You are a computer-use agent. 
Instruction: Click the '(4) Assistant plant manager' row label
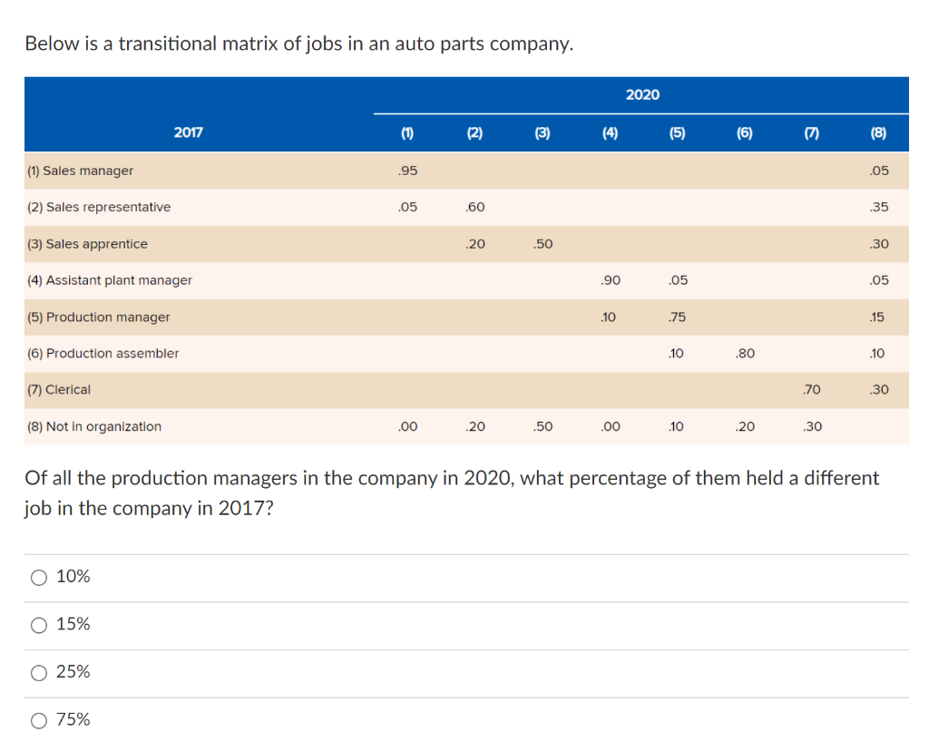(x=110, y=280)
